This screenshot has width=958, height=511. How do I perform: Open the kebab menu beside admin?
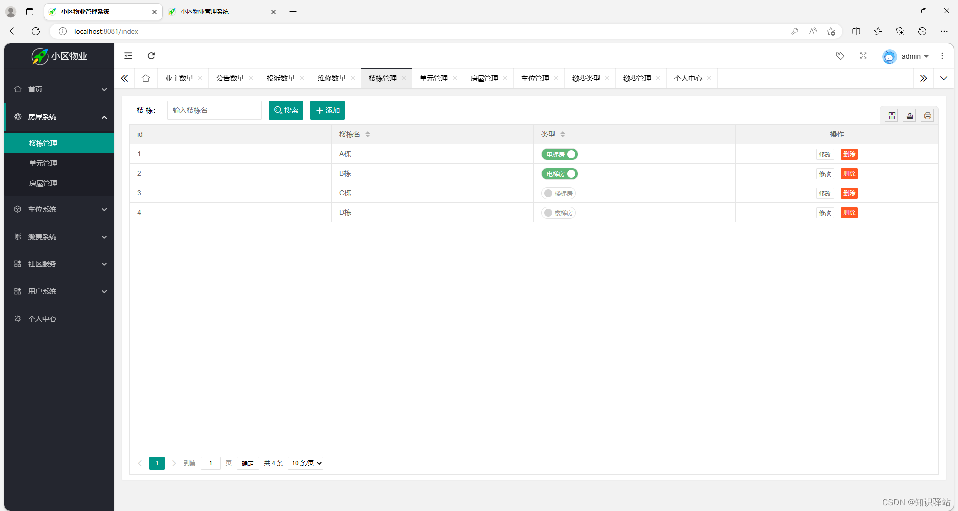click(943, 56)
